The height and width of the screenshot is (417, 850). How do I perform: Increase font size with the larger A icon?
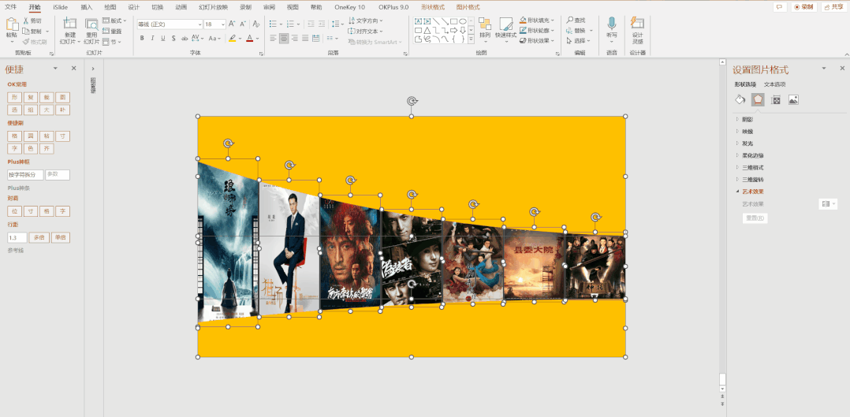tap(232, 24)
